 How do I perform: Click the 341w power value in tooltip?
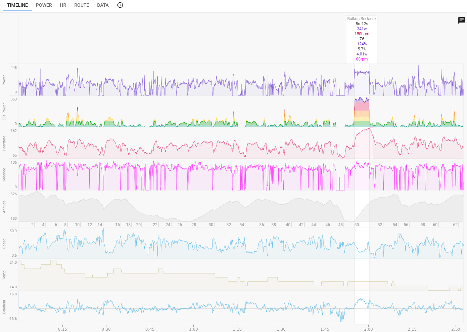pyautogui.click(x=362, y=29)
